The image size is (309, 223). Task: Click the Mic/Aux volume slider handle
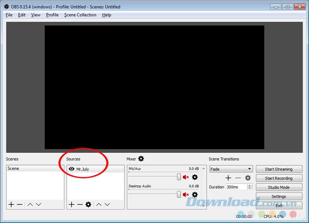[x=179, y=177]
